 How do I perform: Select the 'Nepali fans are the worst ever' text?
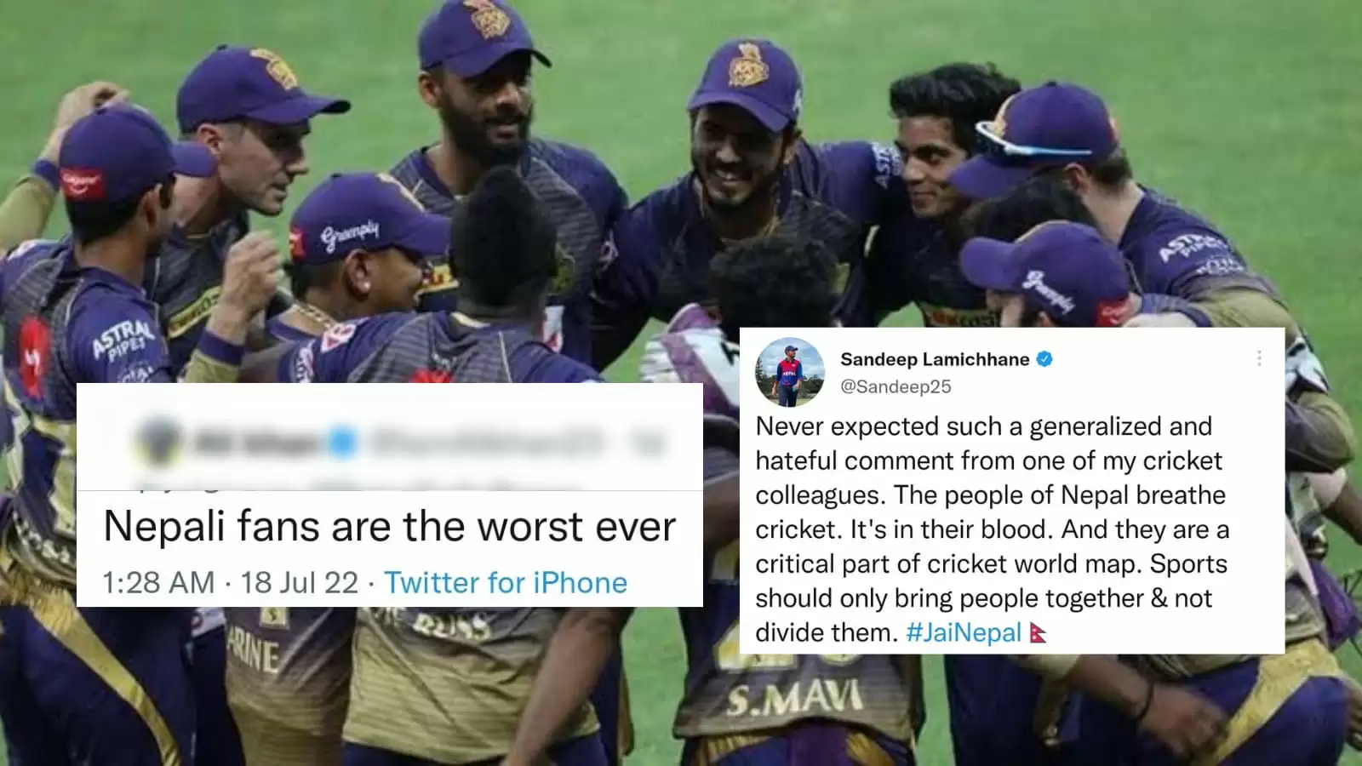pos(390,527)
